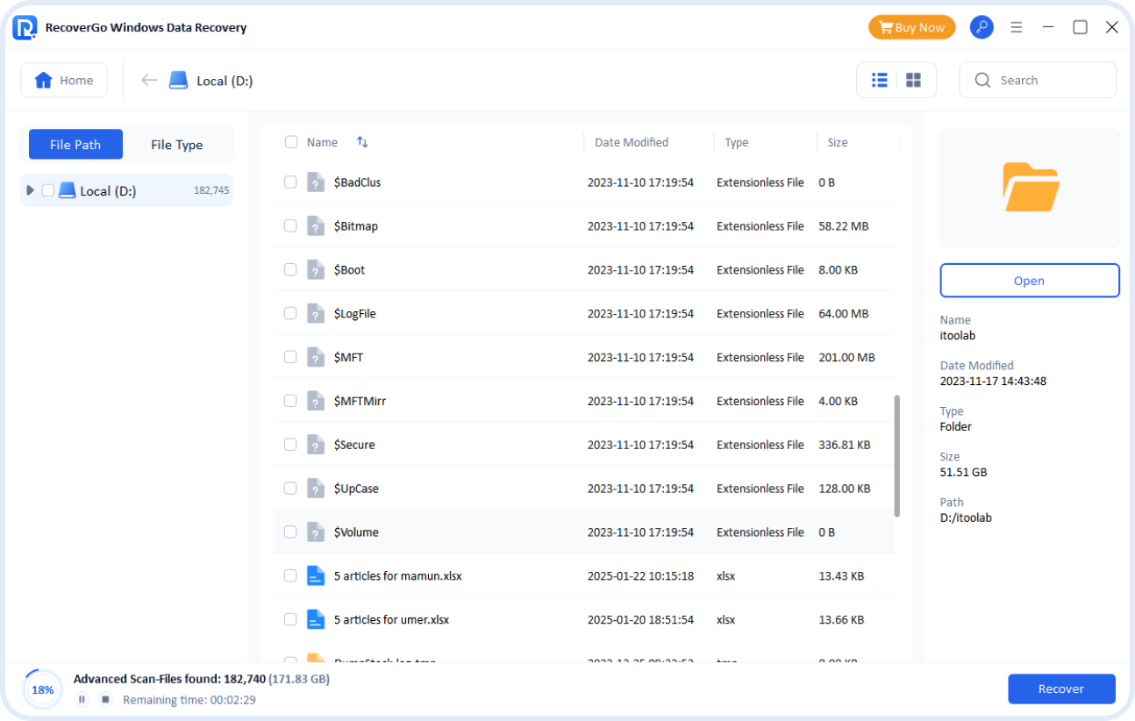Toggle the select-all checkbox in header
The height and width of the screenshot is (721, 1135).
click(x=291, y=142)
